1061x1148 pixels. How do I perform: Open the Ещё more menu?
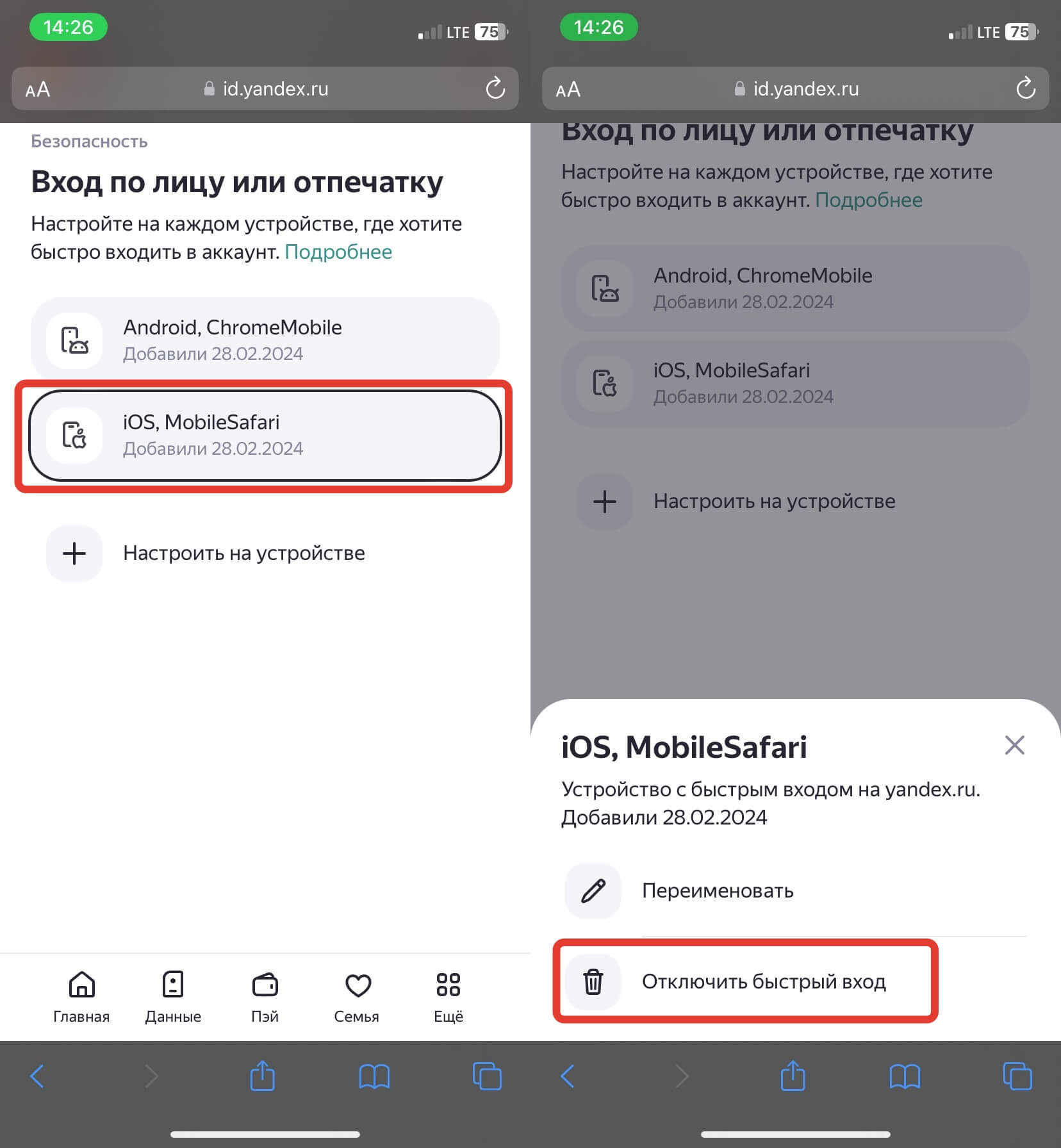pyautogui.click(x=448, y=996)
